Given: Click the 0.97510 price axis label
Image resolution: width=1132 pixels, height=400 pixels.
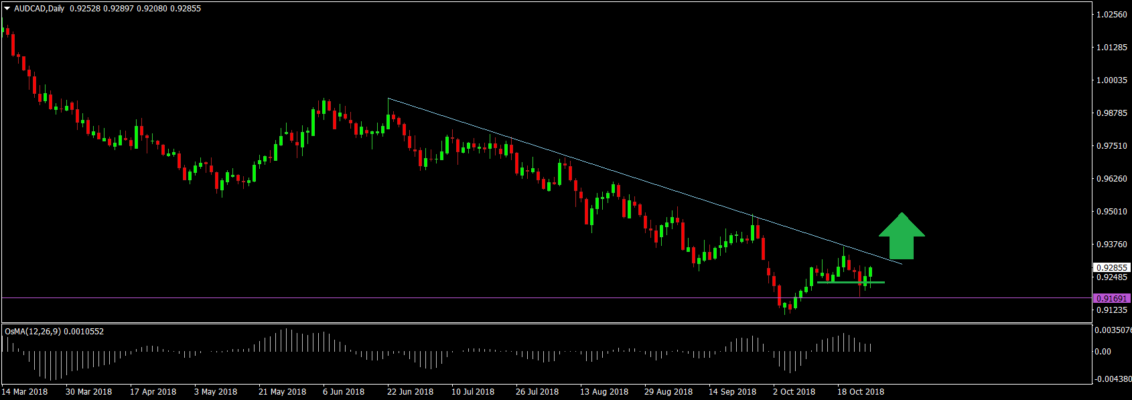Looking at the screenshot, I should coord(1111,146).
